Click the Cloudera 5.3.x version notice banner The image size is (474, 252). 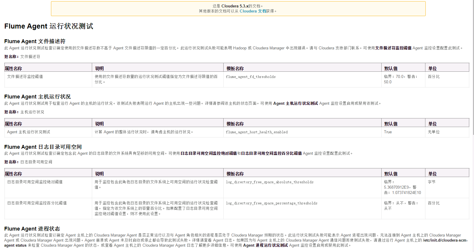(x=238, y=9)
